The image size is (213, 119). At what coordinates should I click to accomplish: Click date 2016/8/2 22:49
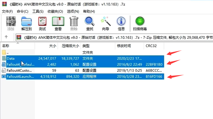tap(130, 64)
